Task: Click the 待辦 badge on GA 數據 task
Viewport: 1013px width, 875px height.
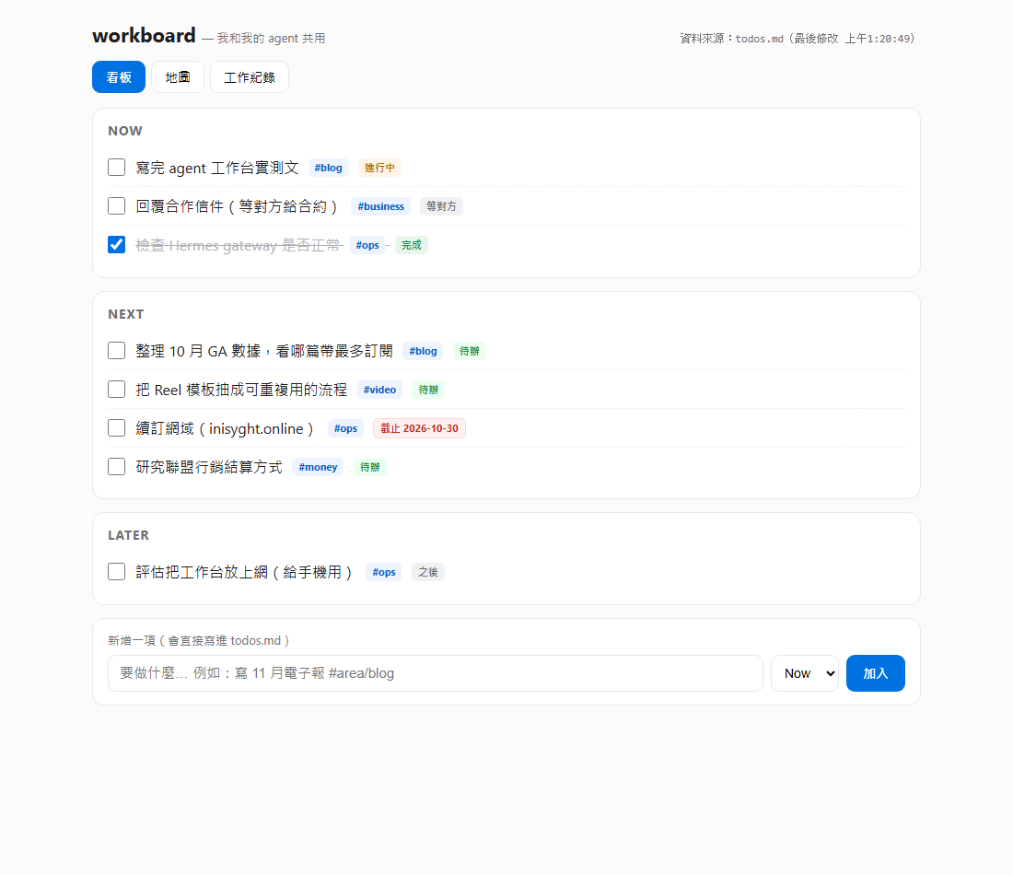Action: pyautogui.click(x=469, y=352)
